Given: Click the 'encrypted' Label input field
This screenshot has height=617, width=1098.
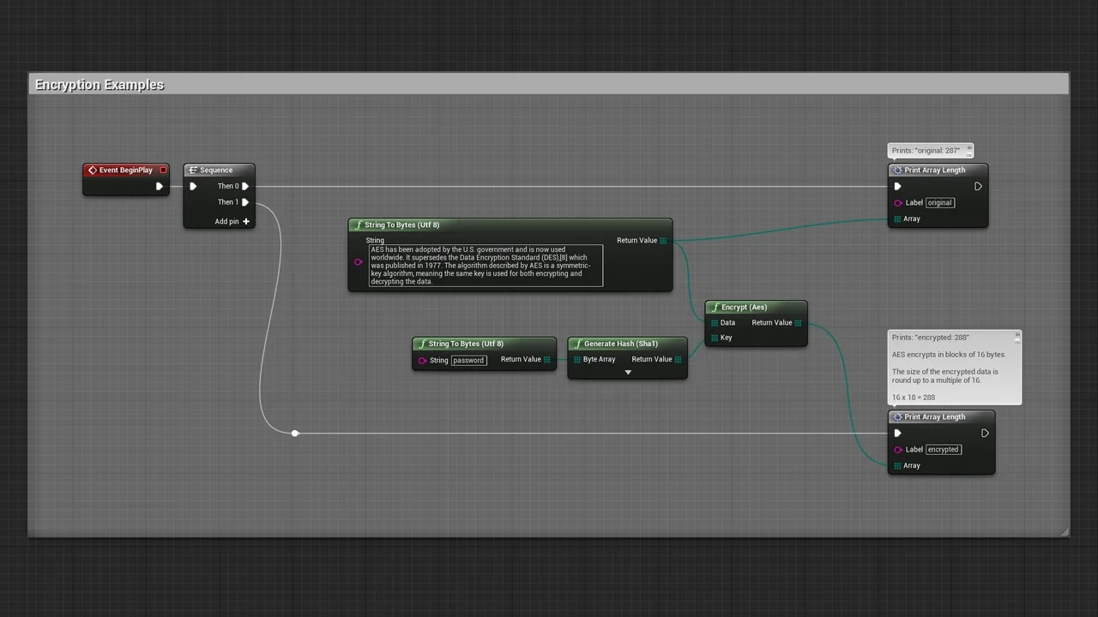Looking at the screenshot, I should tap(942, 450).
